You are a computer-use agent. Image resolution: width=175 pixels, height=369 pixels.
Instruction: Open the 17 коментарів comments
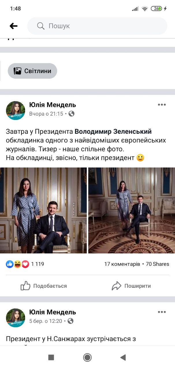[122, 264]
